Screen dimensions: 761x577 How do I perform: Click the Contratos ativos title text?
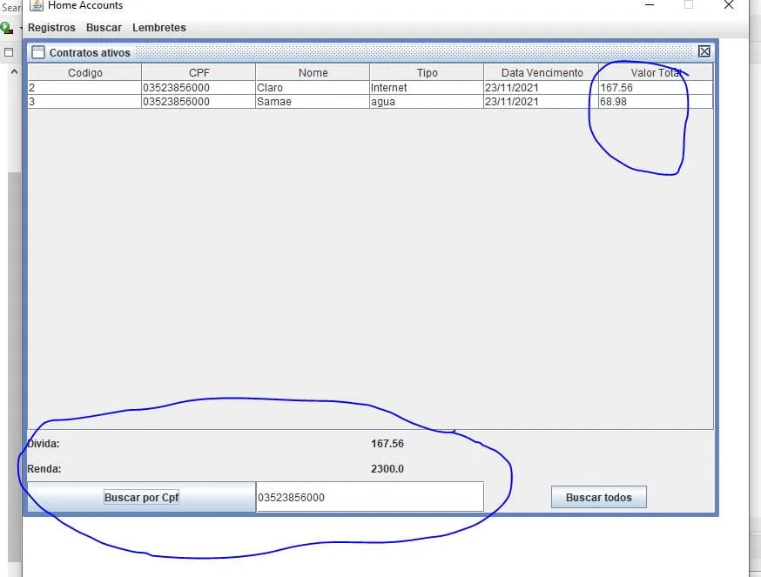point(90,52)
